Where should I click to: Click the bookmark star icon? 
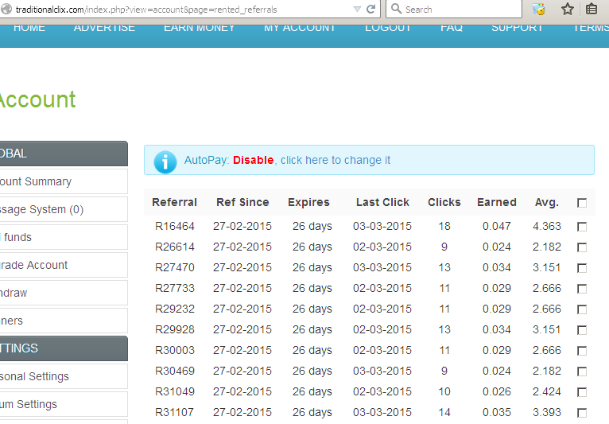[568, 9]
